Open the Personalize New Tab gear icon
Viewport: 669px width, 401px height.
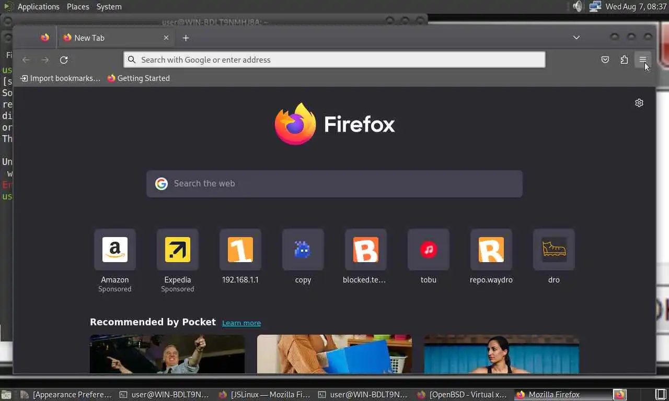639,103
